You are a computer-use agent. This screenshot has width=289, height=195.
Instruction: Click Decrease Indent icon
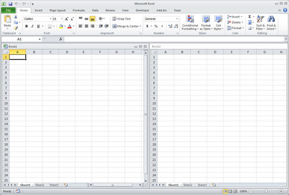[x=100, y=26]
